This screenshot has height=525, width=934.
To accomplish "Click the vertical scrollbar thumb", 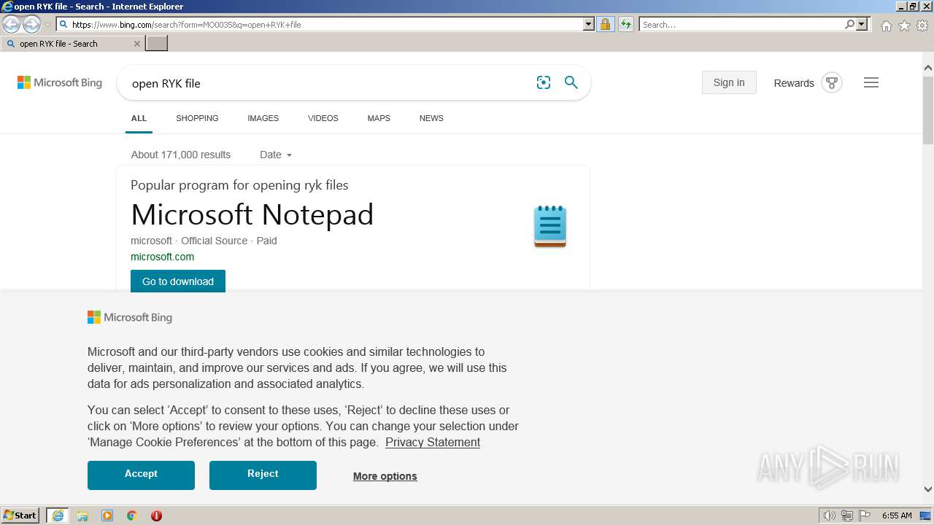I will pos(928,109).
